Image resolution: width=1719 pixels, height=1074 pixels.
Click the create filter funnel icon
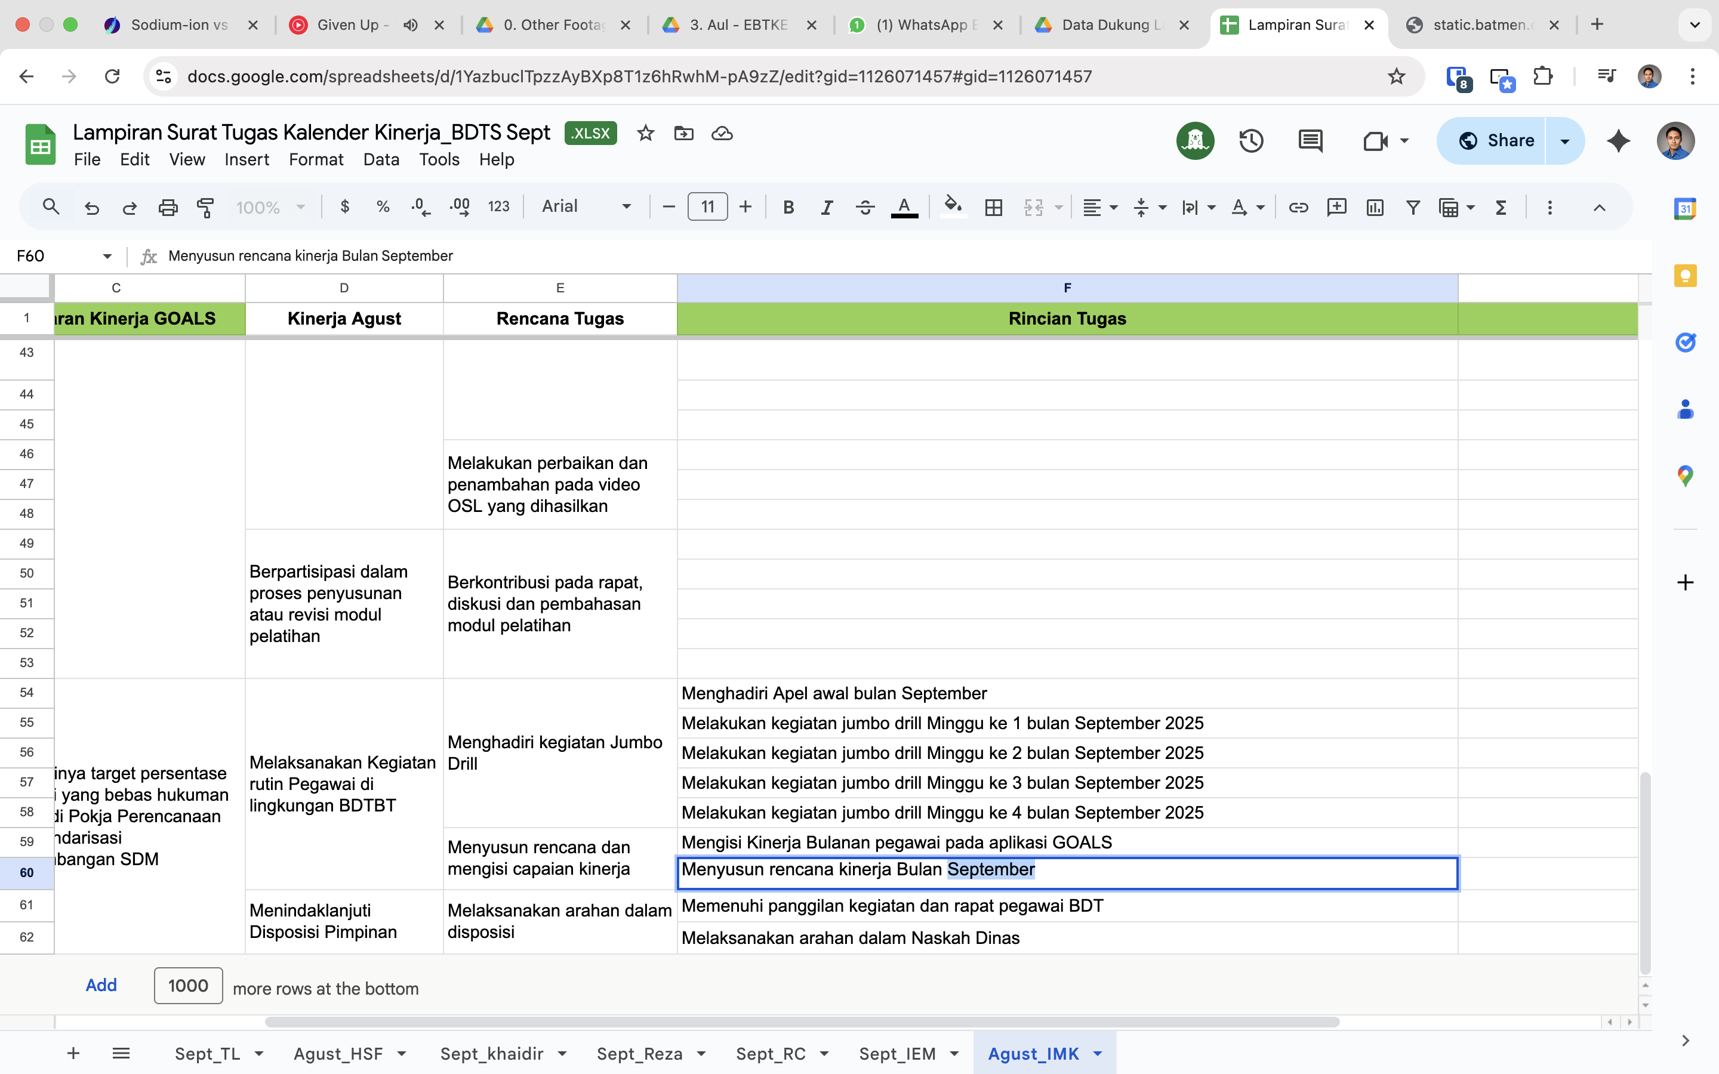pos(1413,206)
